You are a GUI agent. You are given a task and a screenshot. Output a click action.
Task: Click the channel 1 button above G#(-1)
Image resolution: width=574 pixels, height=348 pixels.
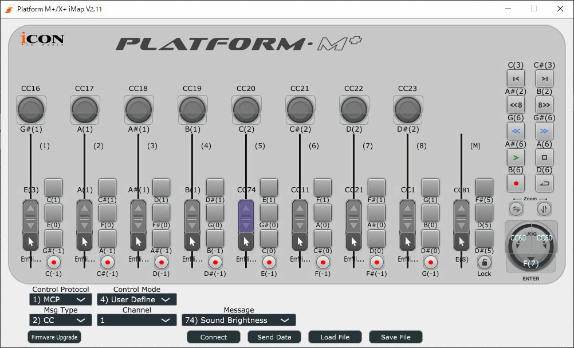(x=53, y=239)
